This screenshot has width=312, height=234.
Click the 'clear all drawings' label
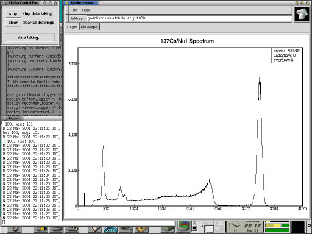pos(38,23)
